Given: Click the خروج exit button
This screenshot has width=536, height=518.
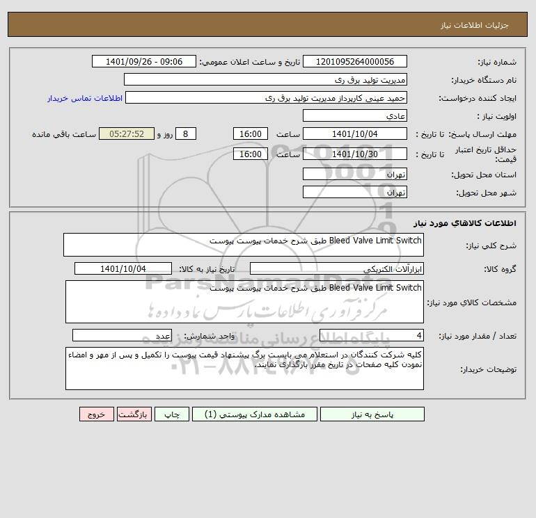Looking at the screenshot, I should 96,414.
